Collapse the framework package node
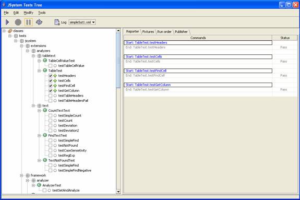 (x=21, y=175)
